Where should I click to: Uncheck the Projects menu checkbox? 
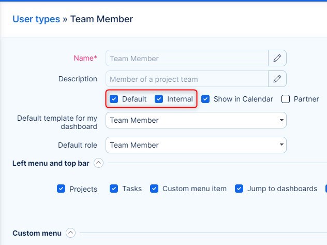tap(62, 189)
